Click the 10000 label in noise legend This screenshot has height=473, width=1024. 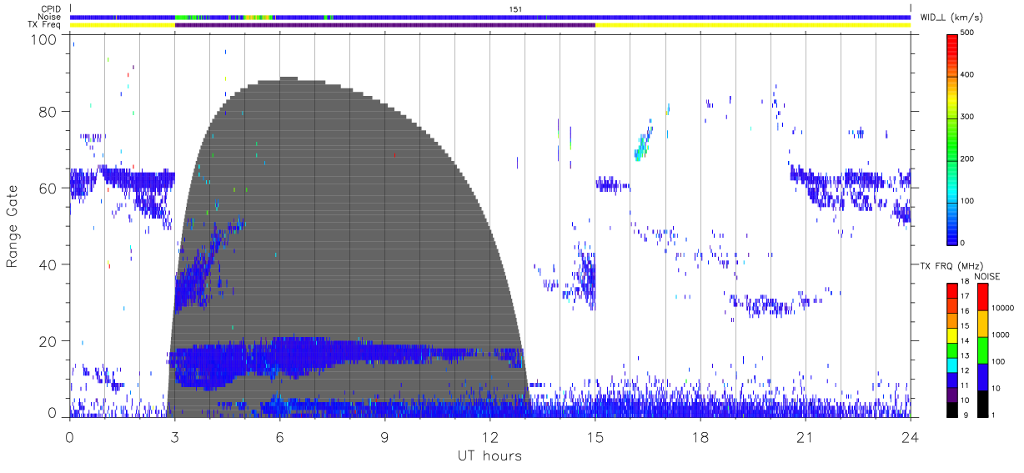[x=1004, y=308]
